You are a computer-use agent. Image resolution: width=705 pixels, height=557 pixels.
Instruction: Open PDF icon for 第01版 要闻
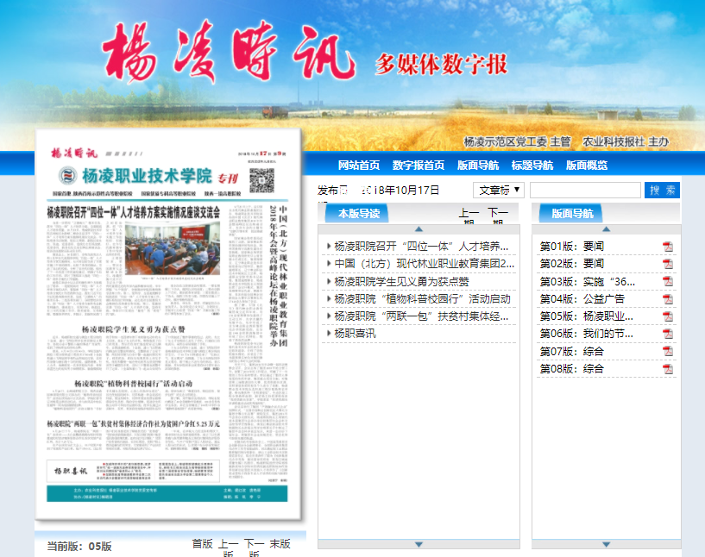[x=667, y=247]
